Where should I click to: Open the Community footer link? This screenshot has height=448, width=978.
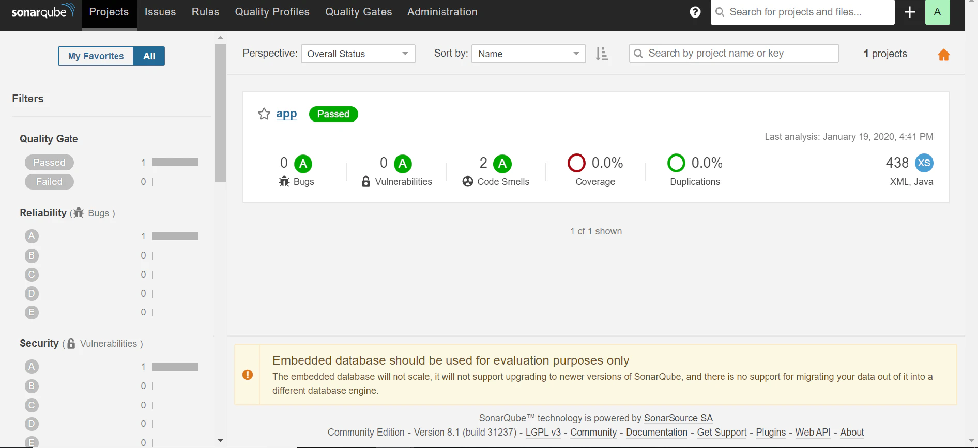tap(593, 433)
